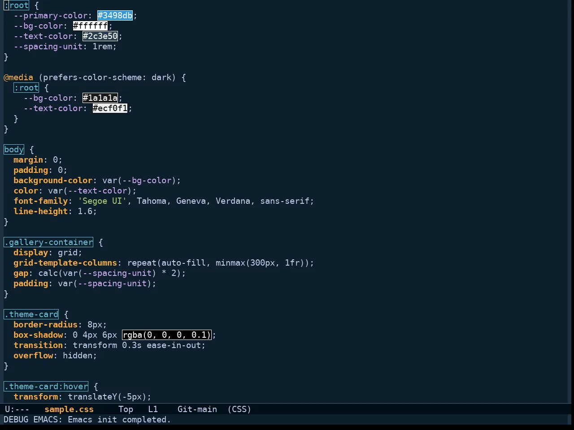Click the sample.css buffer name in mode line

69,409
